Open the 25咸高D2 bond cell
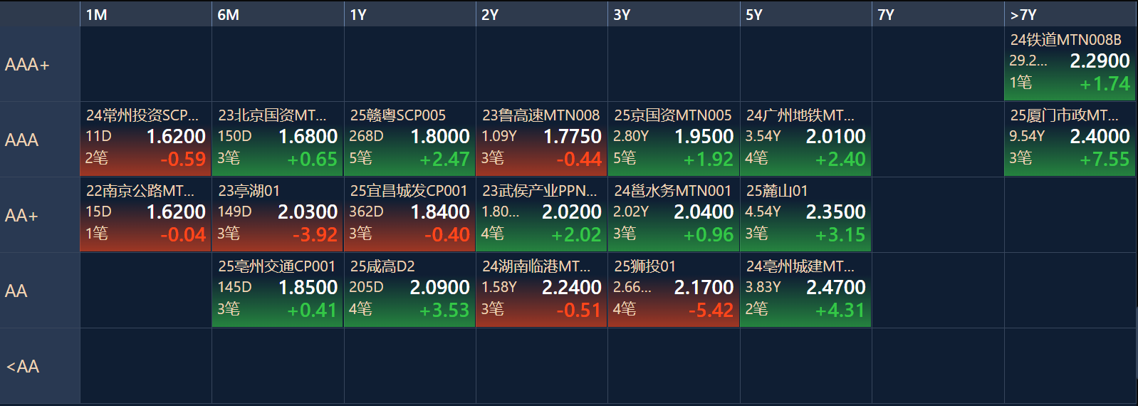Viewport: 1138px width, 406px height. [x=409, y=290]
